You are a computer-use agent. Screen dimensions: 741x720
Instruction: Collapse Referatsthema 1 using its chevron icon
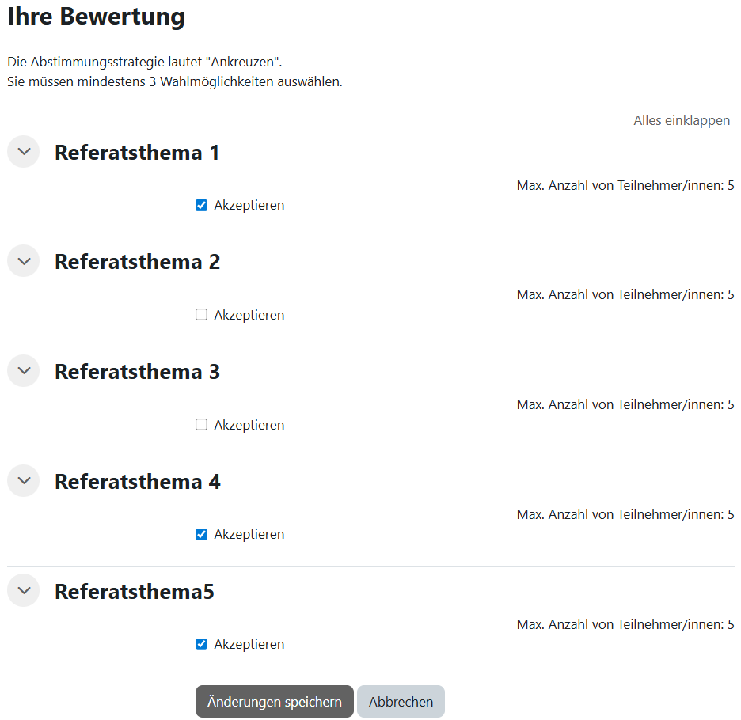tap(24, 152)
